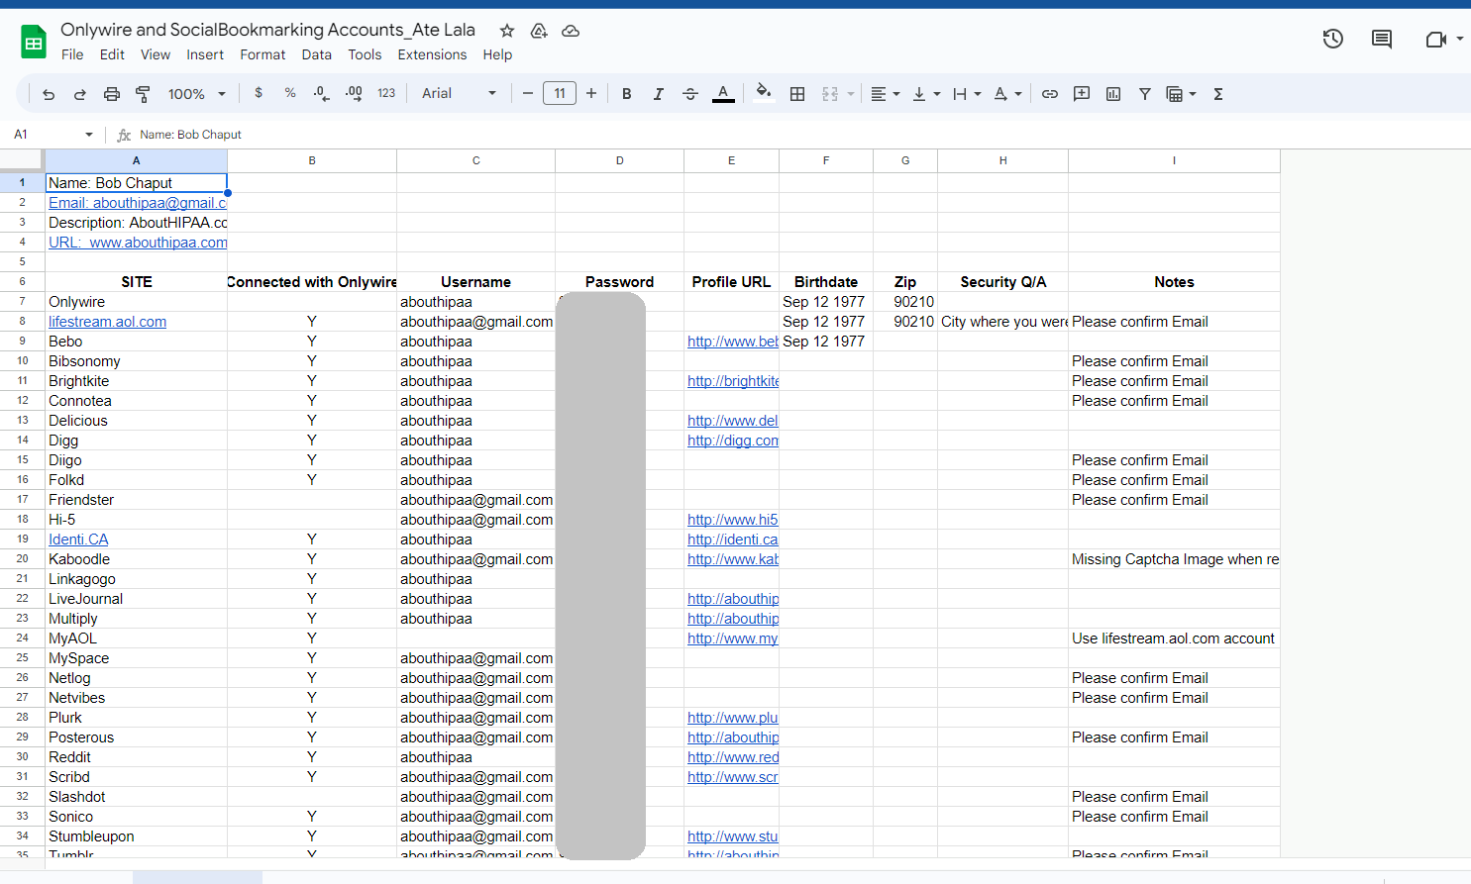
Task: Open the View menu
Action: click(x=156, y=54)
